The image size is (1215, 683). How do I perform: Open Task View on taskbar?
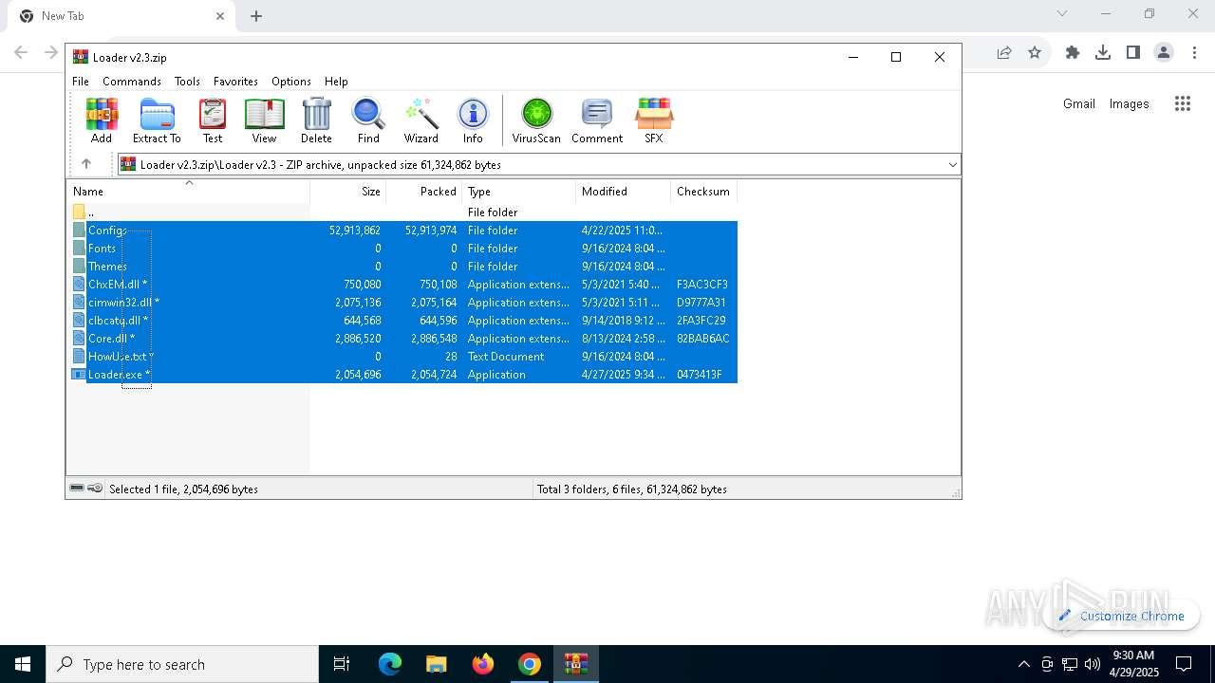point(342,664)
